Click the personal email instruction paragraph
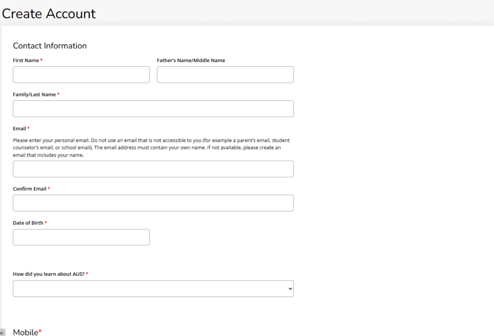 coord(151,148)
